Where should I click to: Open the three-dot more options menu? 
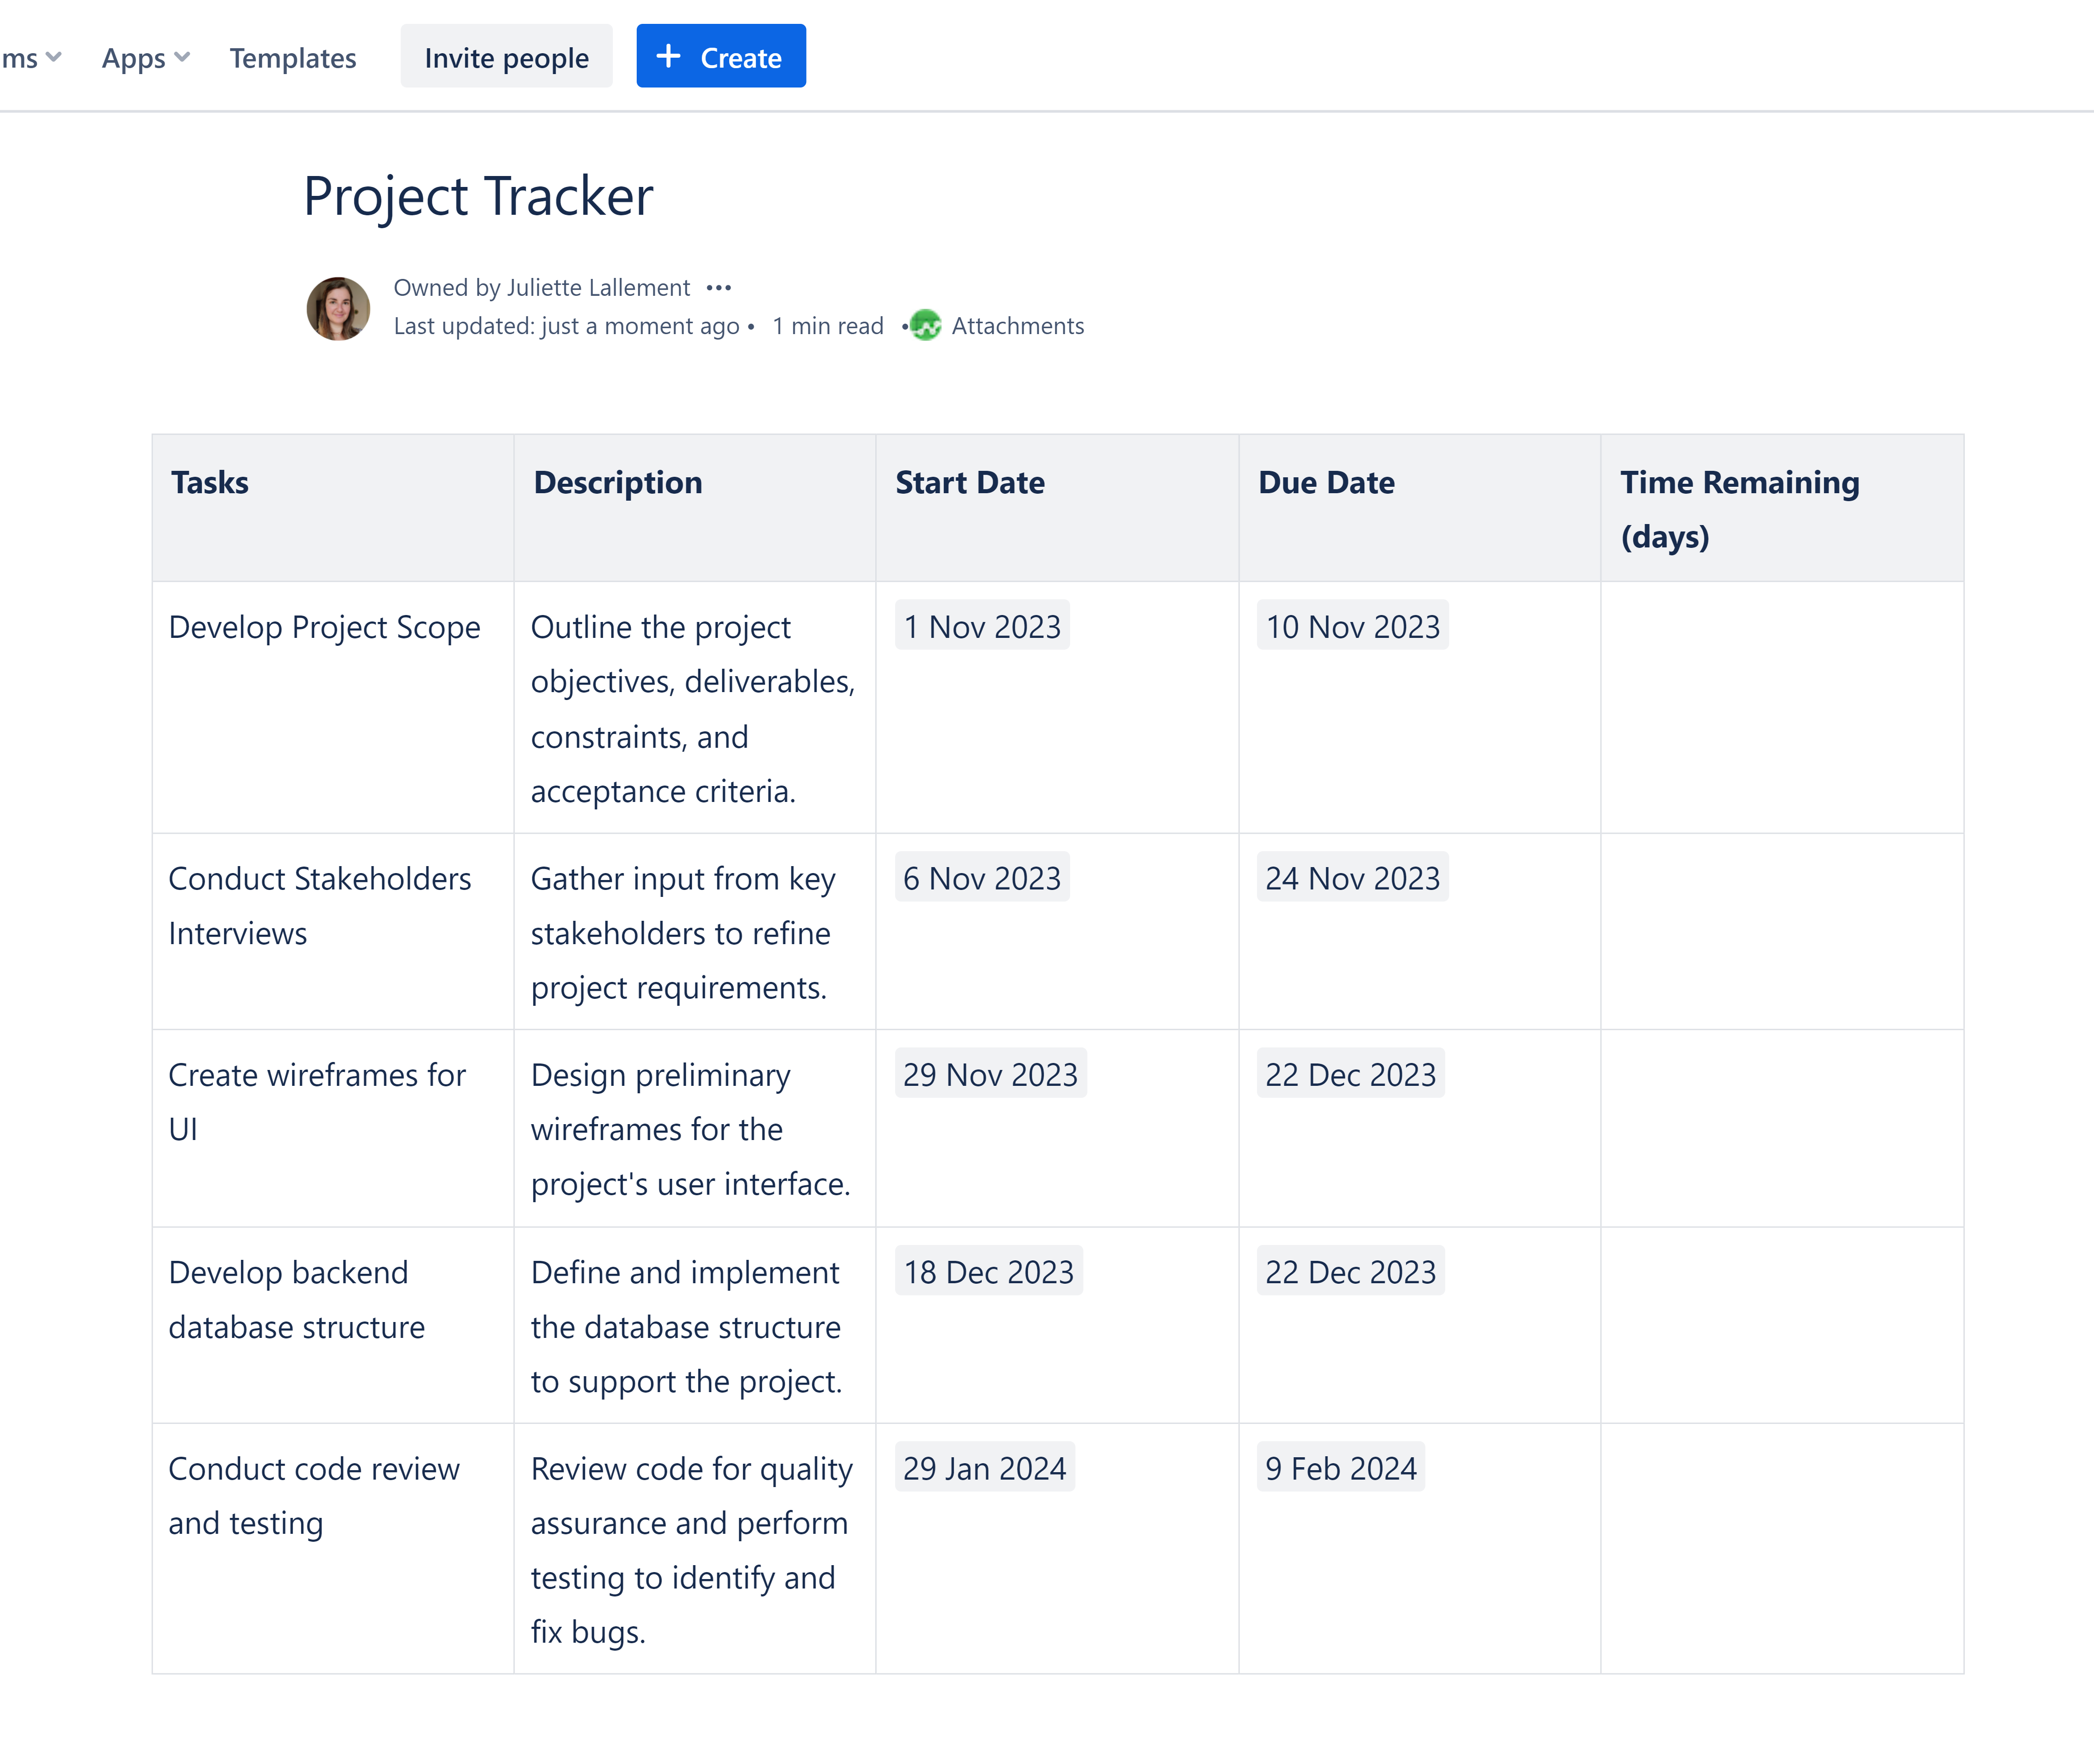point(718,288)
